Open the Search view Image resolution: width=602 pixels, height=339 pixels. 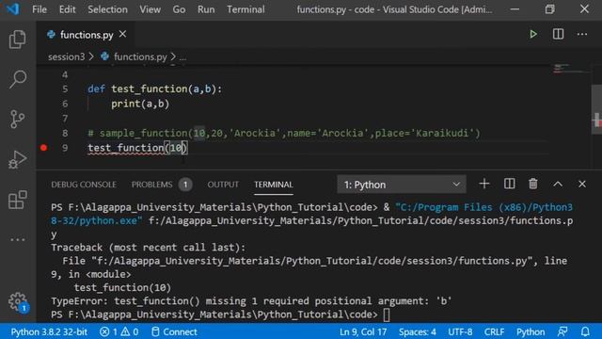(x=18, y=79)
